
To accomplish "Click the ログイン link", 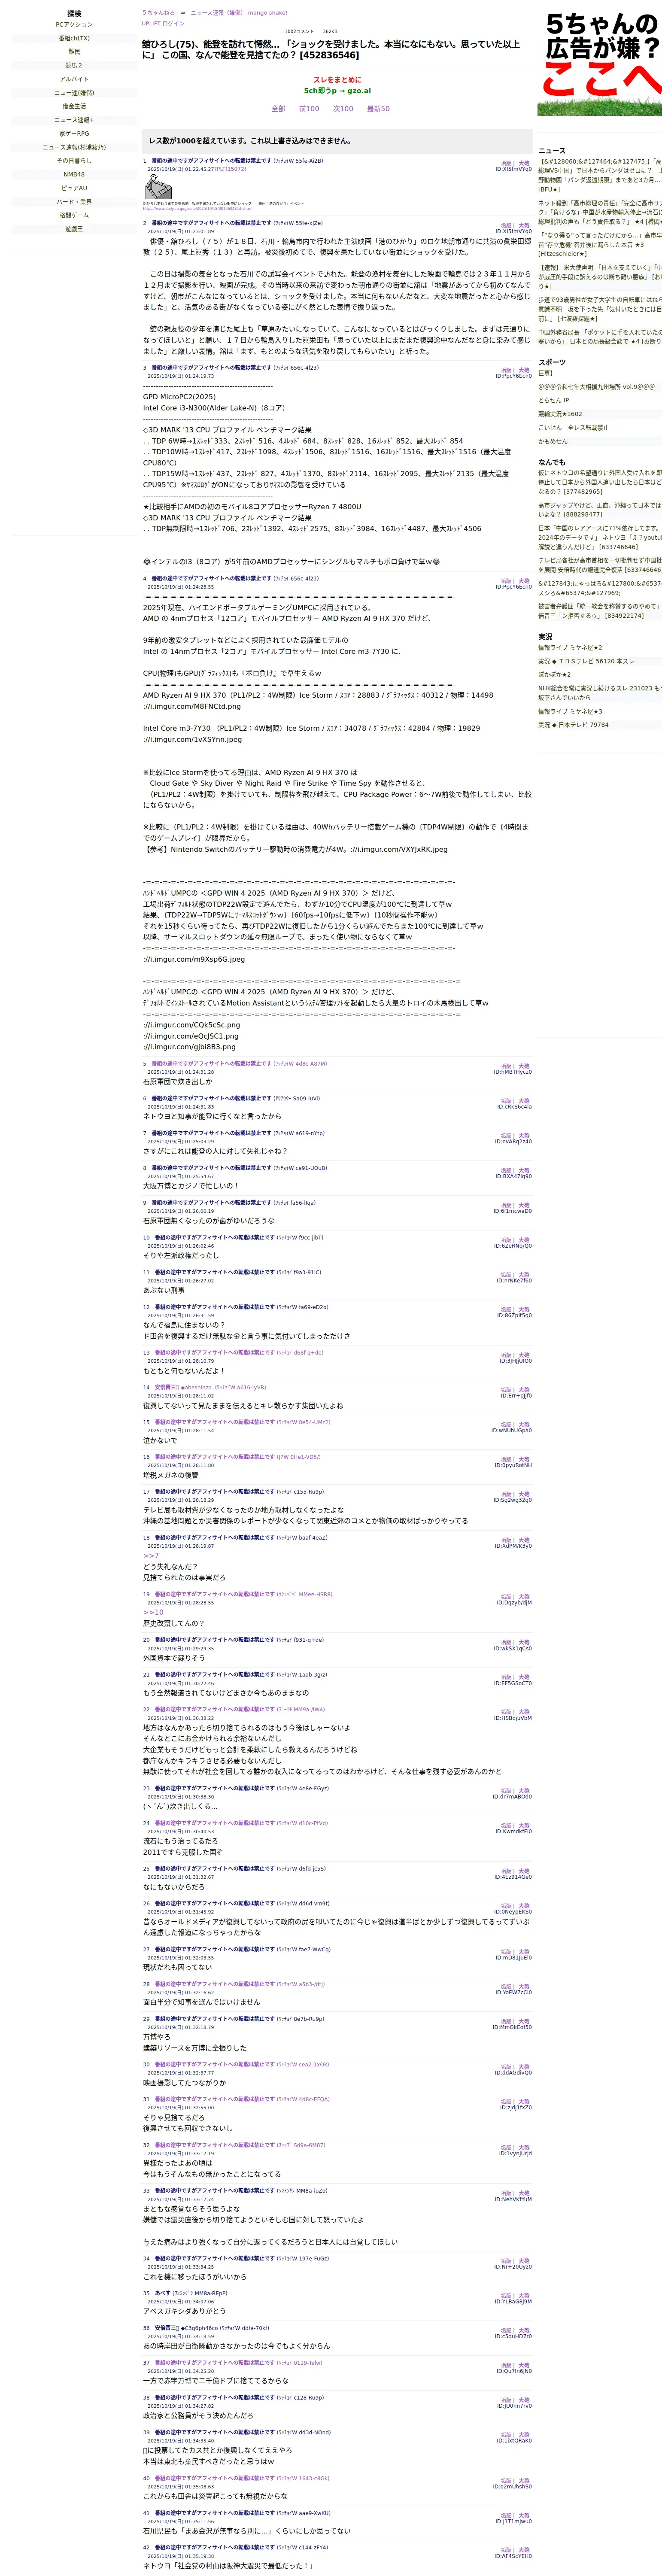I will pyautogui.click(x=173, y=23).
